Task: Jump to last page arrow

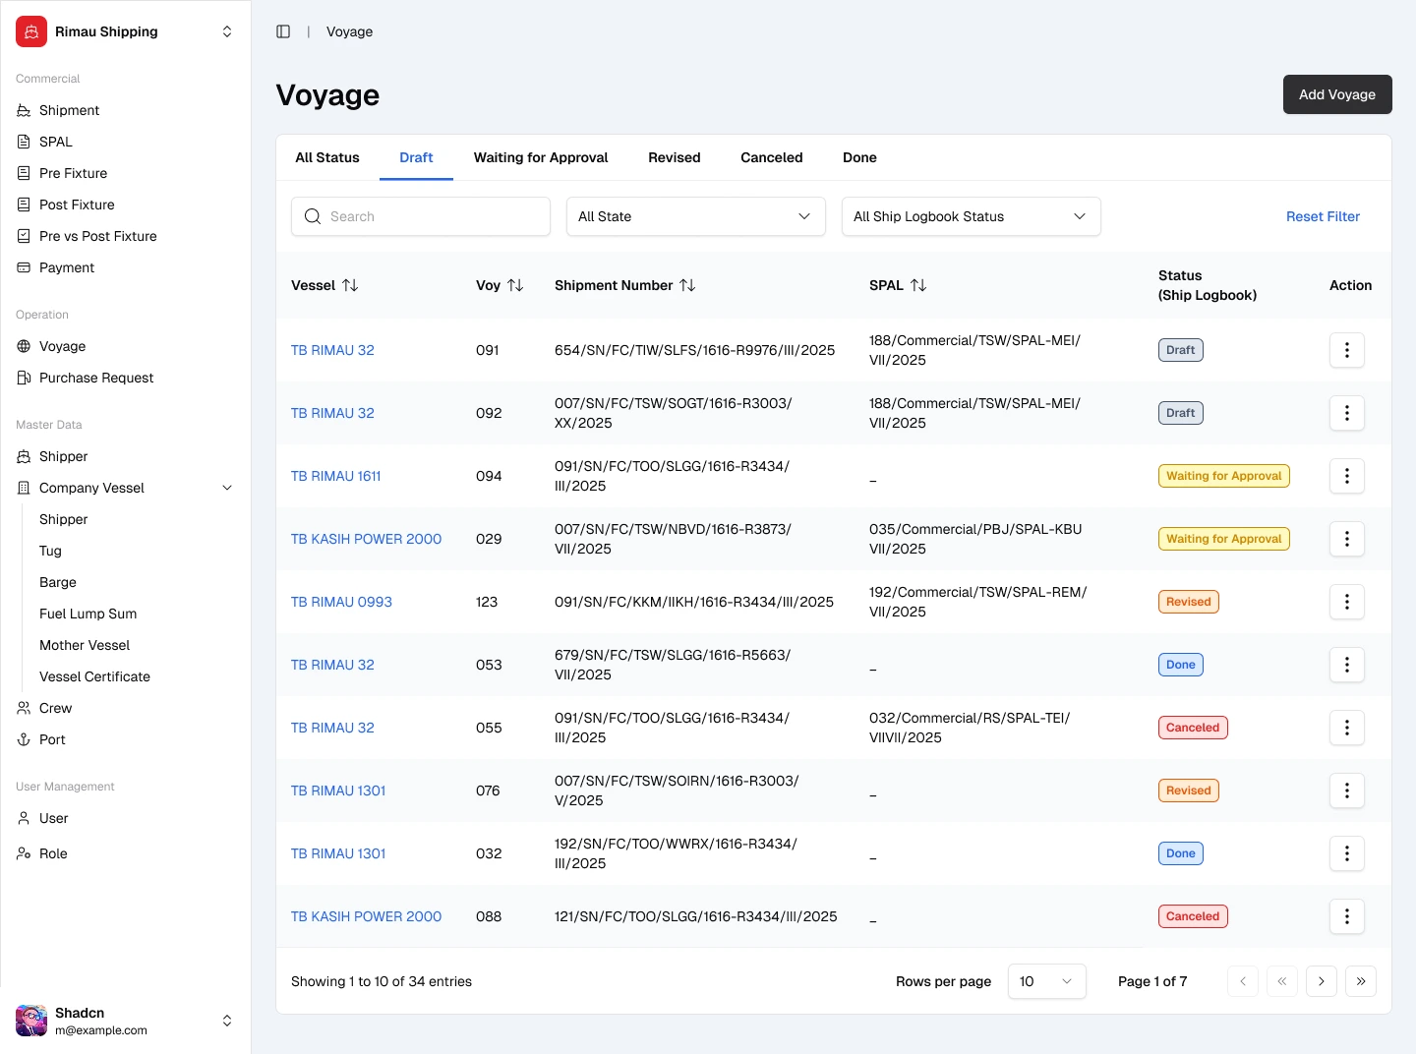Action: (1360, 981)
